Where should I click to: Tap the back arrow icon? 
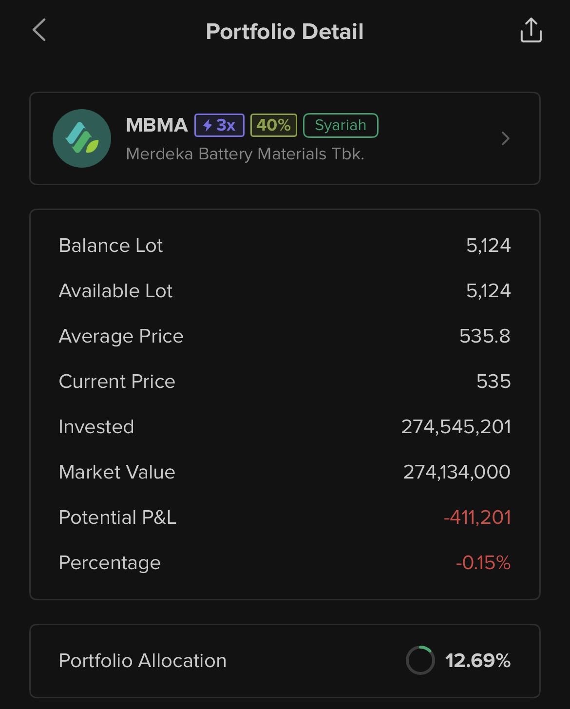coord(39,30)
